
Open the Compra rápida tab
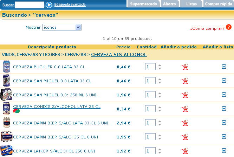click(218, 4)
